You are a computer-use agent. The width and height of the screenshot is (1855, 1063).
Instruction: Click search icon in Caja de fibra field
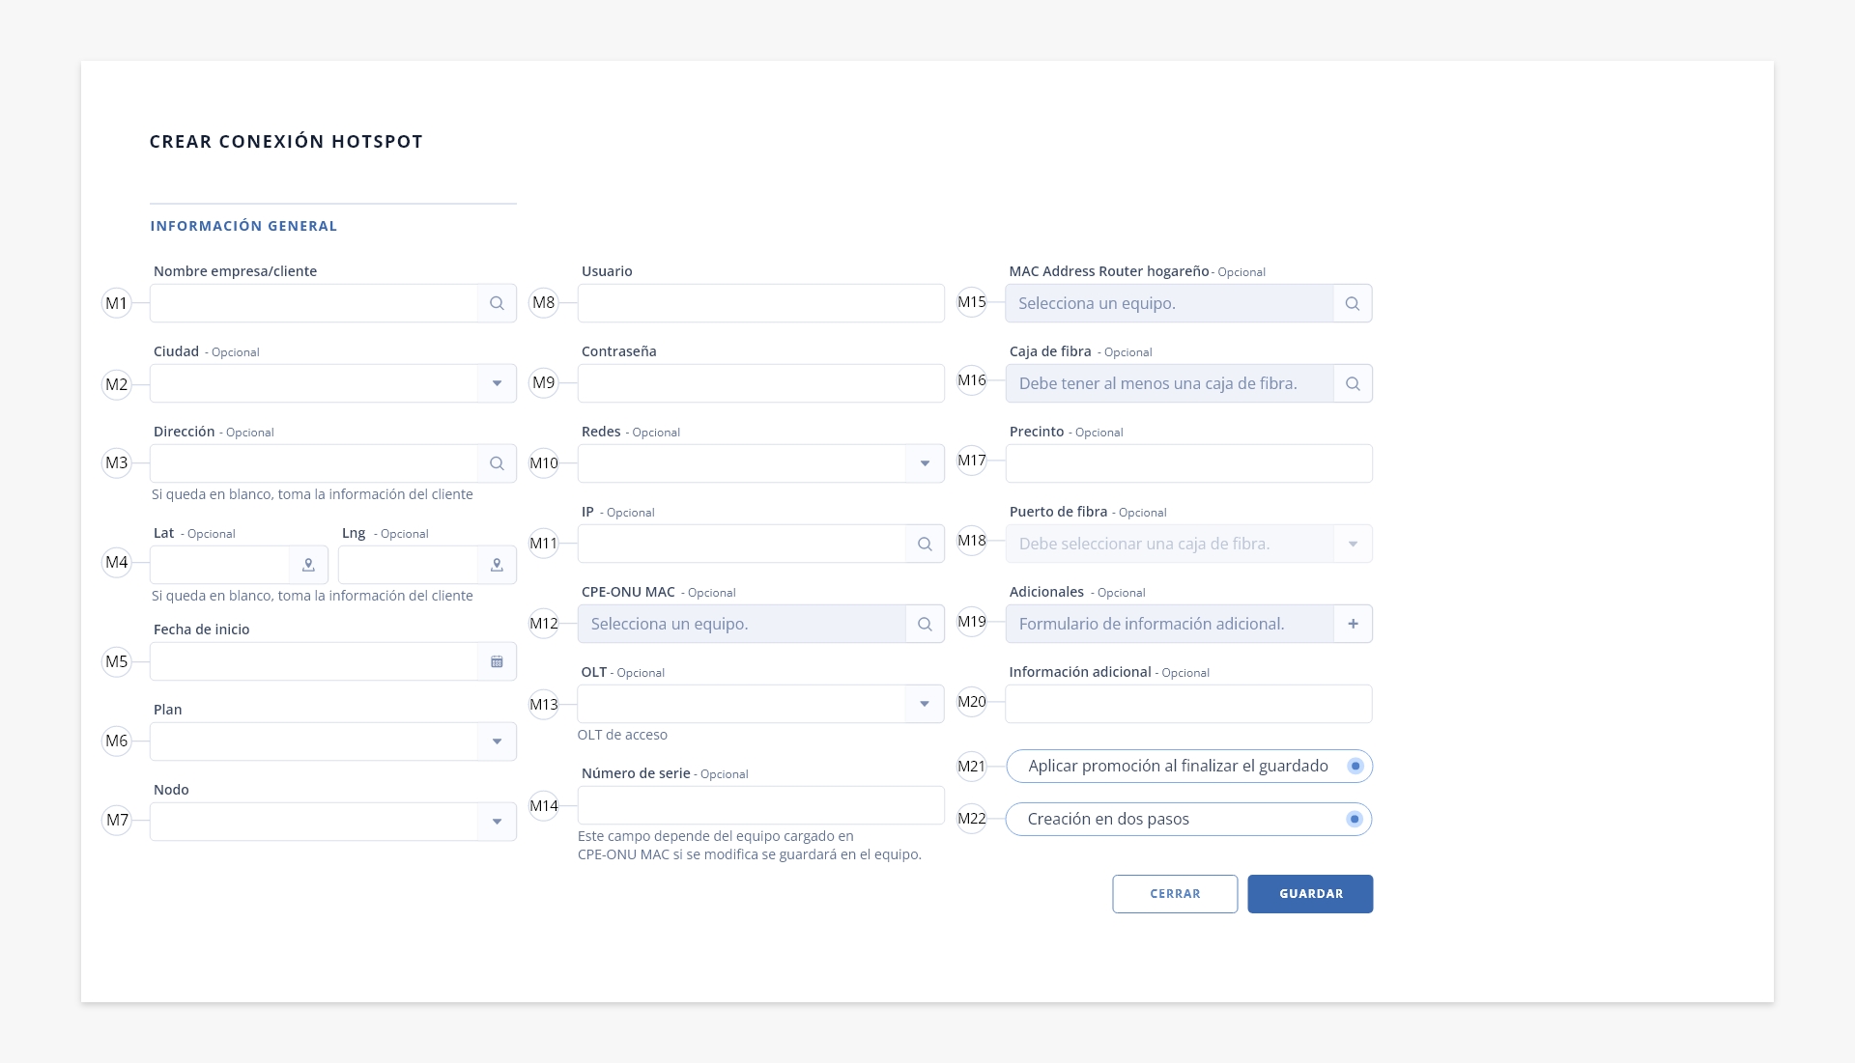[x=1353, y=383]
